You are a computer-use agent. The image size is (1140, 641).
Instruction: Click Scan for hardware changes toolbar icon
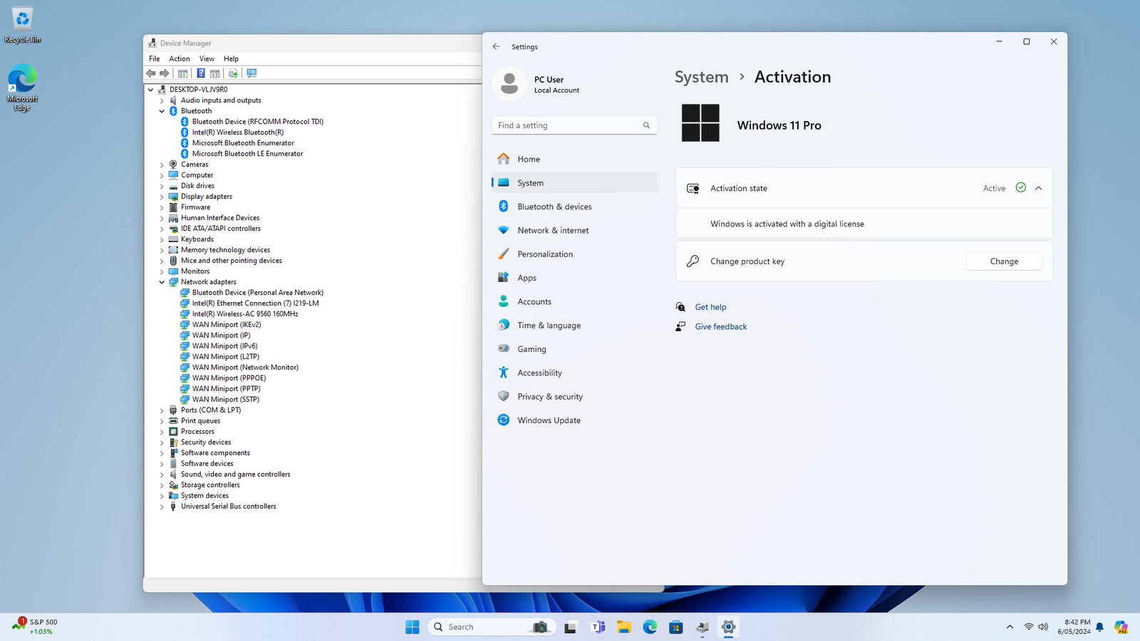252,73
